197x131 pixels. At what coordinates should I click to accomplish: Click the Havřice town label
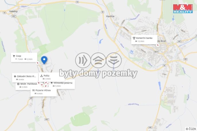[x=110, y=16]
